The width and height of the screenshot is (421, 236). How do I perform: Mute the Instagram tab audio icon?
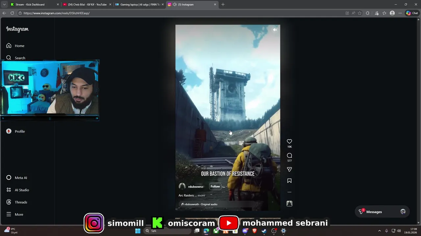click(x=175, y=5)
